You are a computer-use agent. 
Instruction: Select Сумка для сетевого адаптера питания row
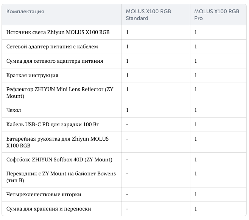click(124, 61)
